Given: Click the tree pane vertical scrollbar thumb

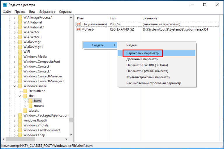Looking at the screenshot, I should (x=71, y=120).
